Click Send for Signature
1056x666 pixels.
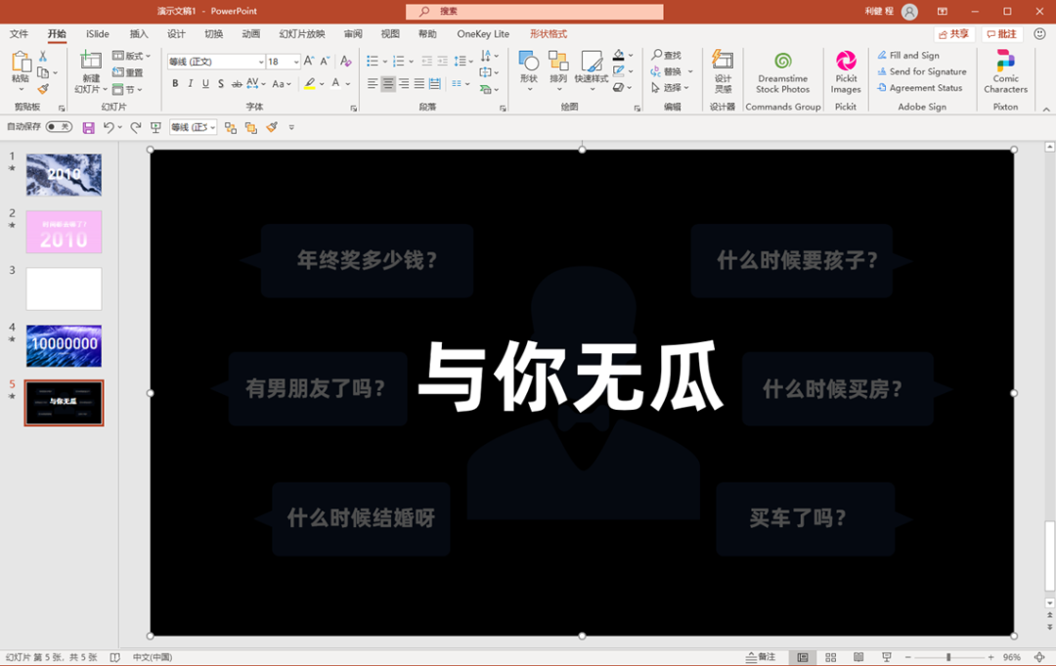coord(921,71)
